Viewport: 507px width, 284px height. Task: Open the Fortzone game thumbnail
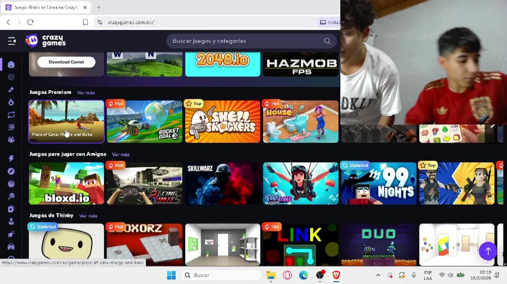[x=301, y=183]
